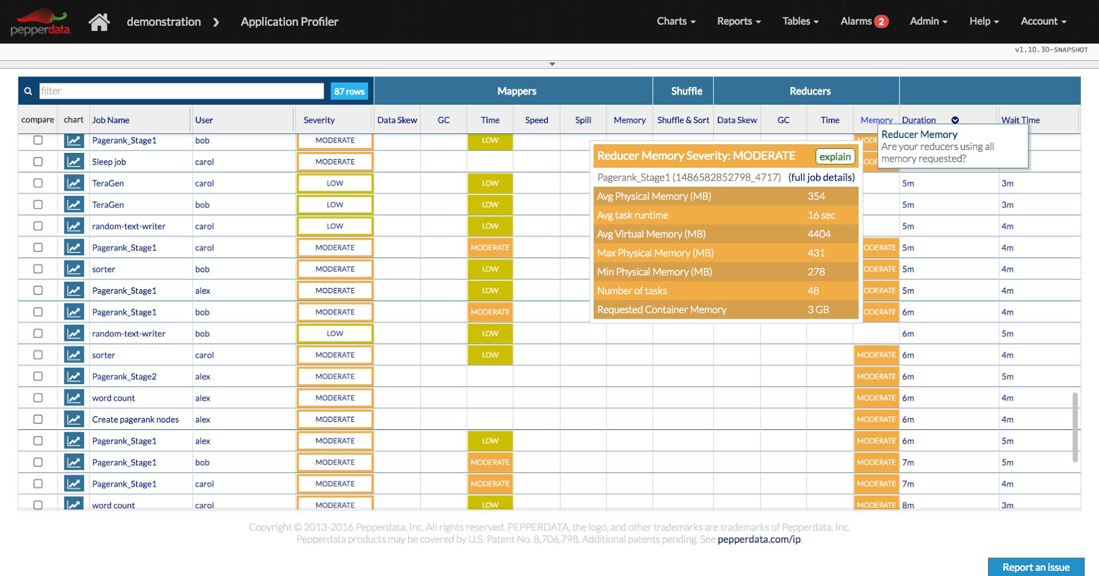
Task: Open the Alarms menu item
Action: (x=864, y=21)
